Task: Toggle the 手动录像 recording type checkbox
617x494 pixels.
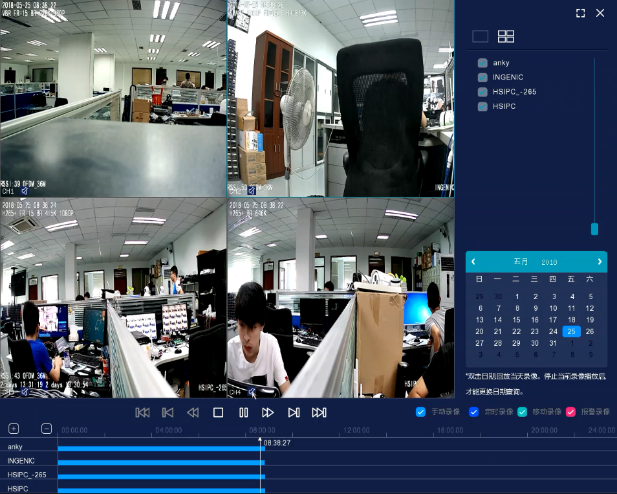Action: coord(420,412)
